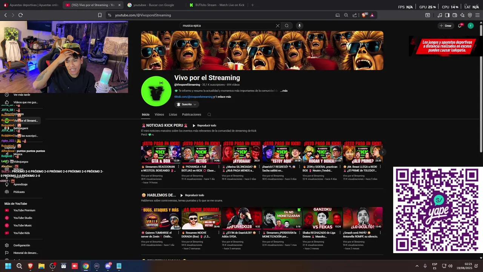483x272 pixels.
Task: Open YouTube Studio in the sidebar
Action: click(23, 218)
